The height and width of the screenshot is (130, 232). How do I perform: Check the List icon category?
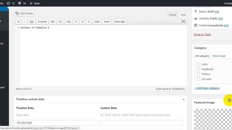199,79
